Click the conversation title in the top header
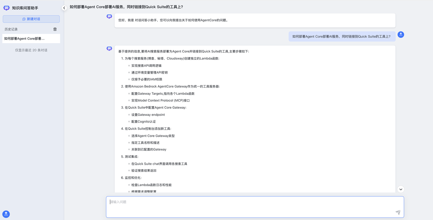 126,7
